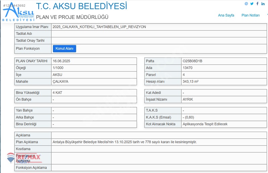The width and height of the screenshot is (268, 173).
Task: Click the Uygulama İmar Planı label
Action: 32,27
